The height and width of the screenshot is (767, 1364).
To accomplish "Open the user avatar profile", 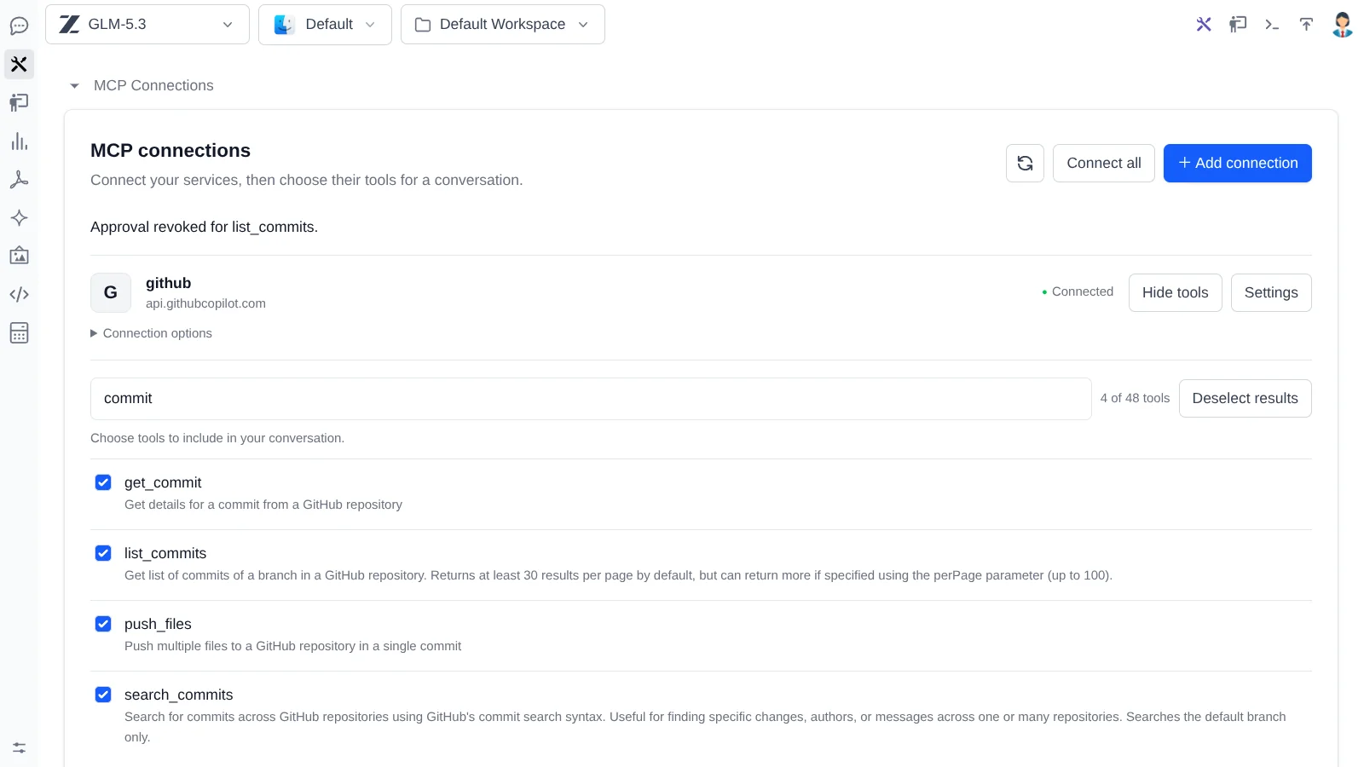I will pyautogui.click(x=1343, y=24).
